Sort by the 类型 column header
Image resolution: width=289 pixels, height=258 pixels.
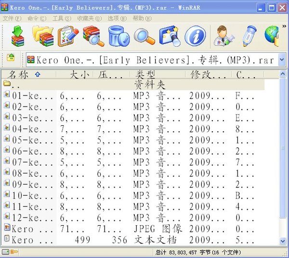[x=158, y=75]
